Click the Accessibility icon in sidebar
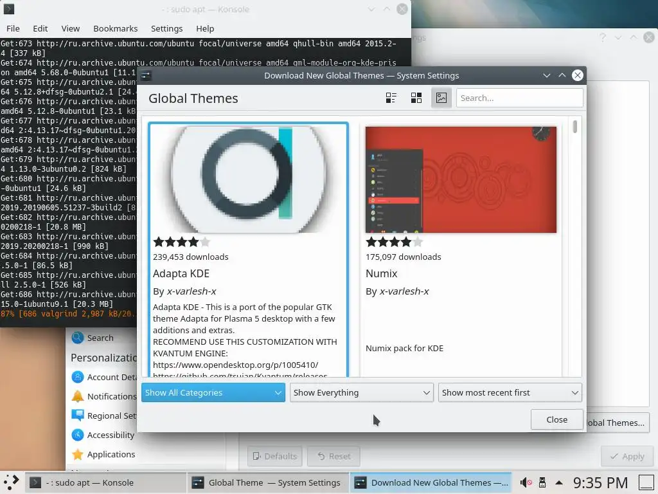Viewport: 658px width, 494px height. [x=78, y=435]
